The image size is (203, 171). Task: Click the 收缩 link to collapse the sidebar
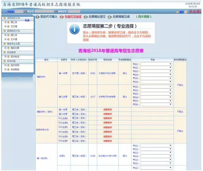click(27, 20)
